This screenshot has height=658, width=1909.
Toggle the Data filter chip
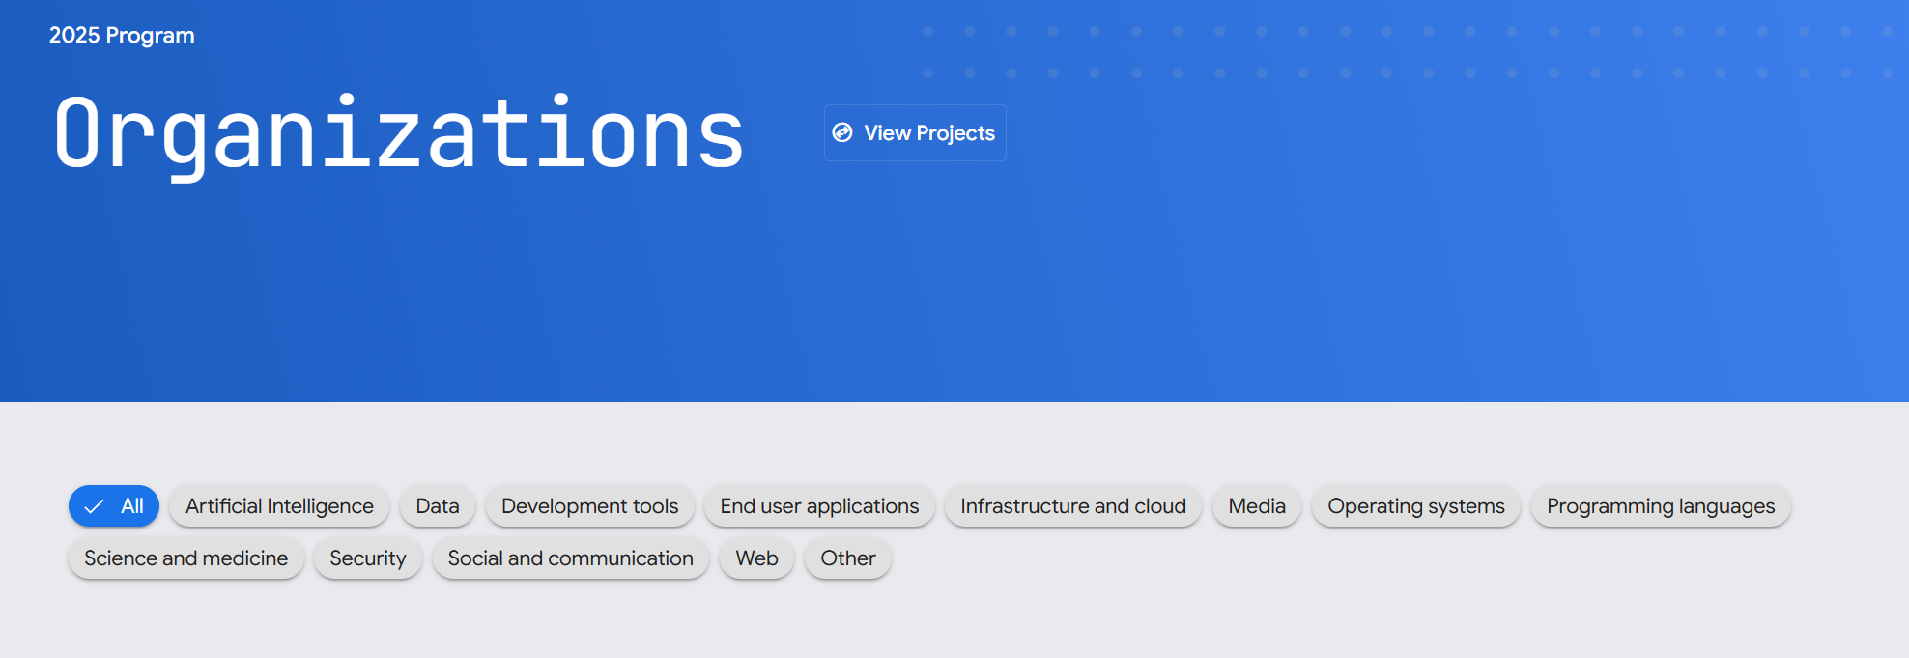(x=437, y=506)
